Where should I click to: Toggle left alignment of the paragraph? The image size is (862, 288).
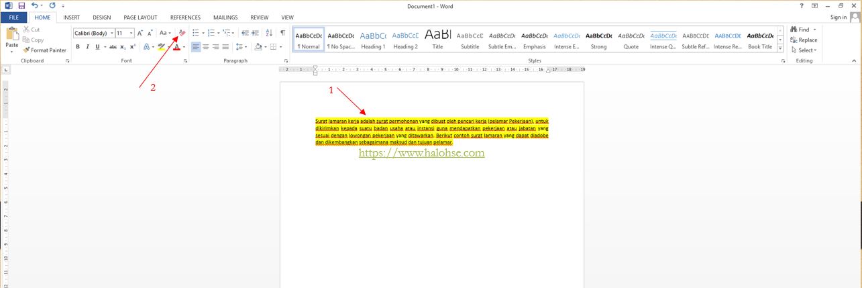196,47
